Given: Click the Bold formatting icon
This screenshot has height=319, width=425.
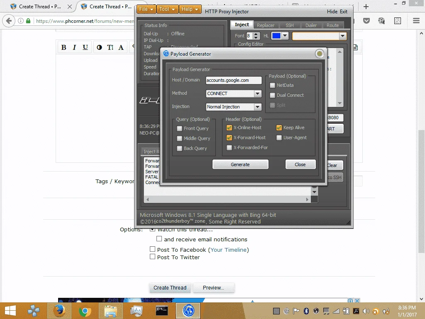Looking at the screenshot, I should 64,47.
